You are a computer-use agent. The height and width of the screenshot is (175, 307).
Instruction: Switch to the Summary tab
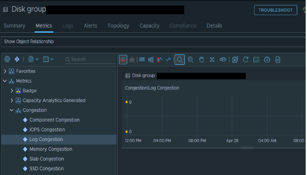coord(14,26)
